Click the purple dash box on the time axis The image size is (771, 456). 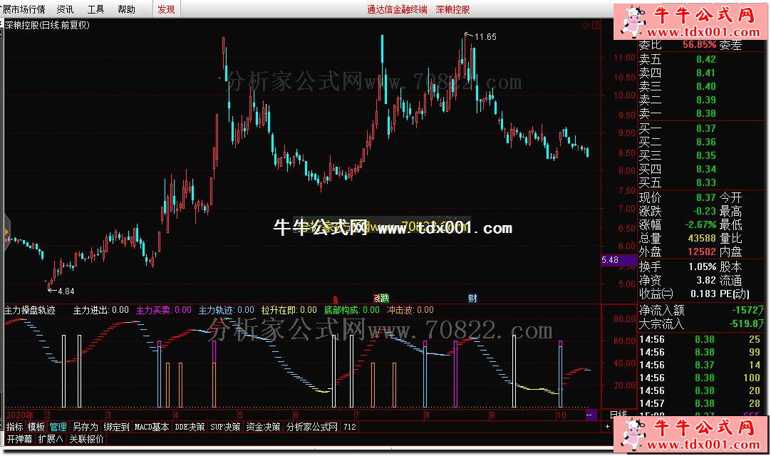tap(589, 415)
